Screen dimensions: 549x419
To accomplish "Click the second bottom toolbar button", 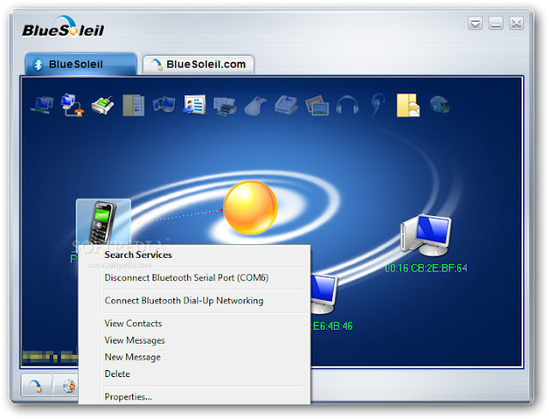I will (66, 385).
